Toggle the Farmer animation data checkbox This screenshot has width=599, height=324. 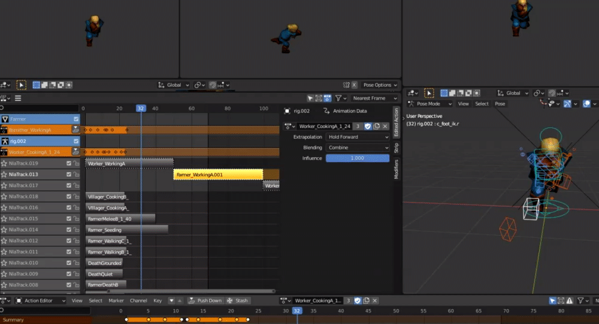click(76, 119)
